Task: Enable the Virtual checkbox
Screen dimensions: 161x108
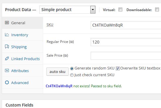Action: click(x=120, y=10)
